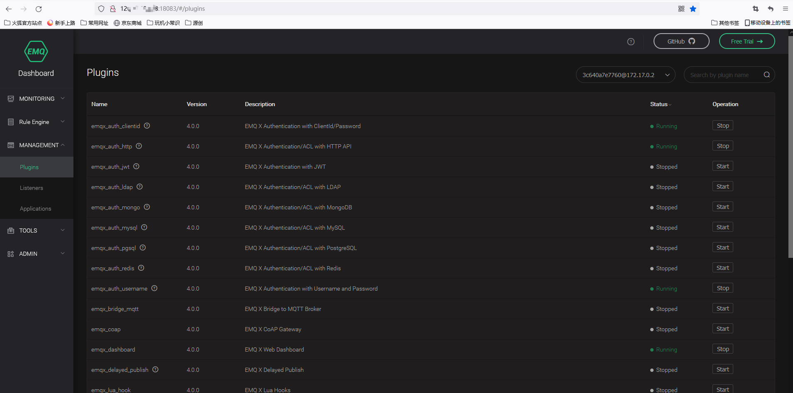Screen dimensions: 793x393
Task: Expand the Rule Engine sidebar menu
Action: click(x=37, y=122)
